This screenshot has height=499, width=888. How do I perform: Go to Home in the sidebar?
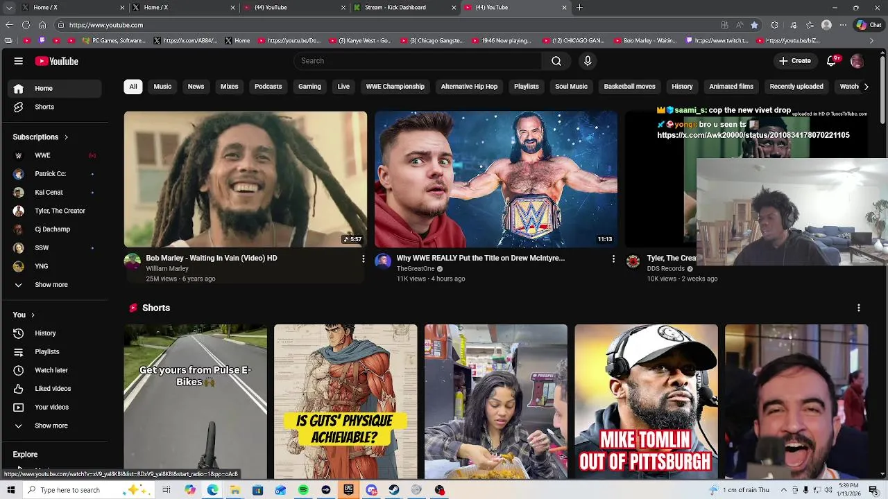click(54, 89)
